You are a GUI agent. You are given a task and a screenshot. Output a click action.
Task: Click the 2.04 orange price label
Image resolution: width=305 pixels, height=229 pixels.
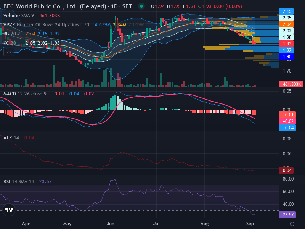coord(286,24)
